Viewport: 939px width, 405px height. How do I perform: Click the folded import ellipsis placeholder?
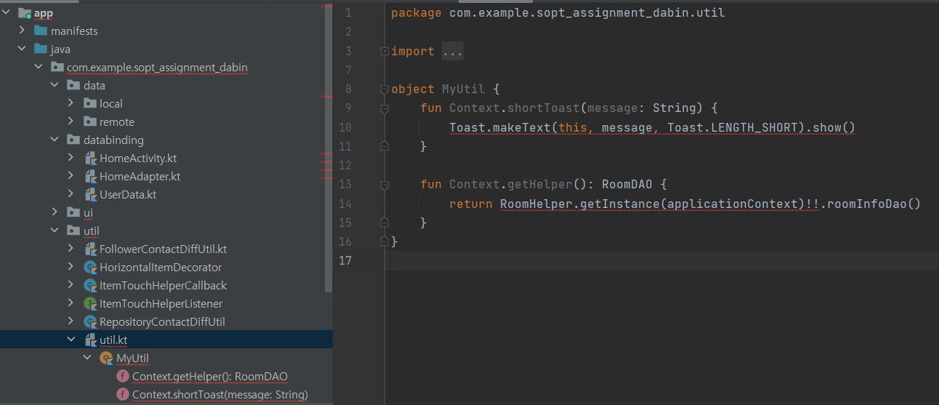pyautogui.click(x=452, y=52)
